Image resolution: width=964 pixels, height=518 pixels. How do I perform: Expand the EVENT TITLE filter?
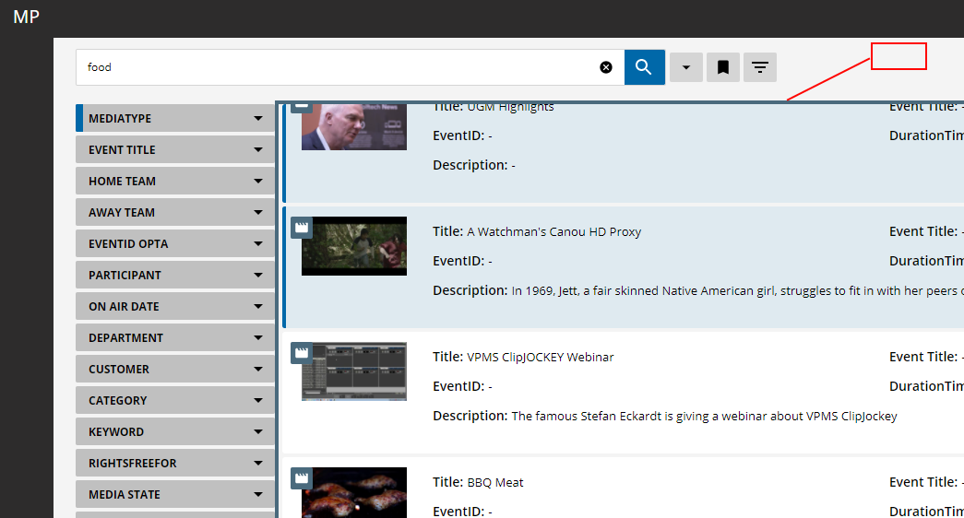pyautogui.click(x=258, y=150)
